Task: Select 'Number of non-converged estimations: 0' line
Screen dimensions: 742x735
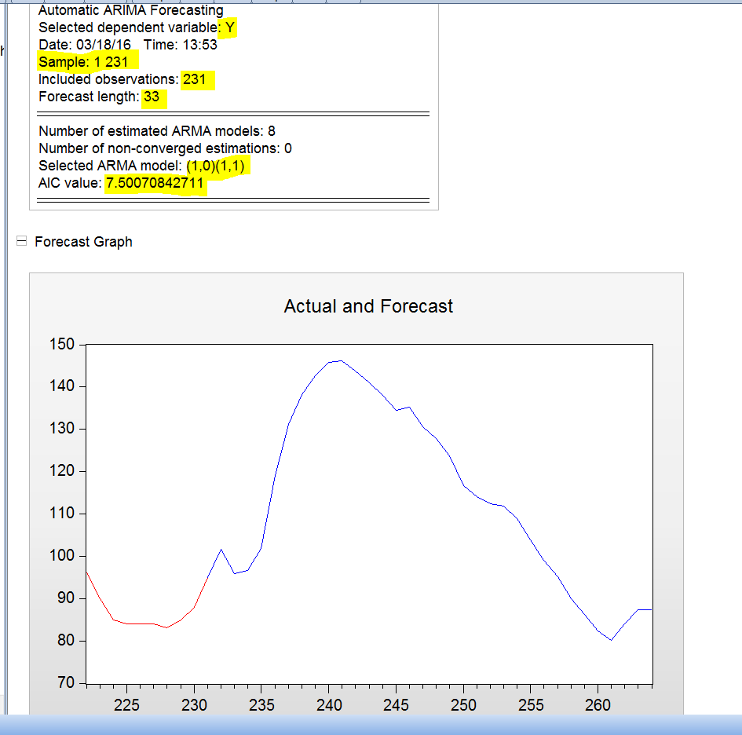Action: point(165,148)
